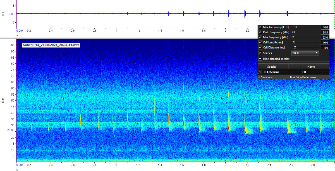Click the Call Distance slider handle
Image resolution: width=335 pixels, height=171 pixels.
(295, 47)
